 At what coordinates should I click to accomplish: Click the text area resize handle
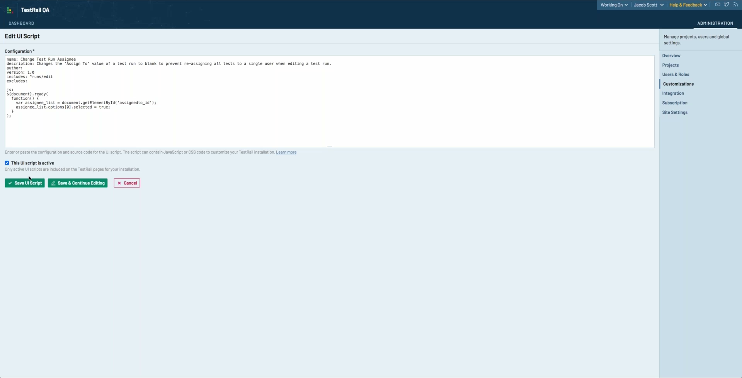330,146
